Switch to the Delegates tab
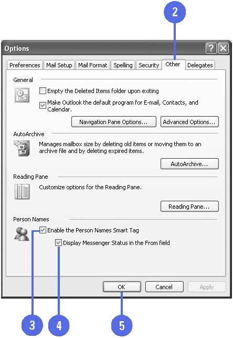The image size is (233, 338). click(x=200, y=65)
